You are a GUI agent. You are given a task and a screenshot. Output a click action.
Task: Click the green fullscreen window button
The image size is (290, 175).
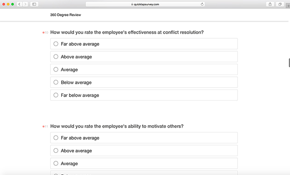coord(12,4)
